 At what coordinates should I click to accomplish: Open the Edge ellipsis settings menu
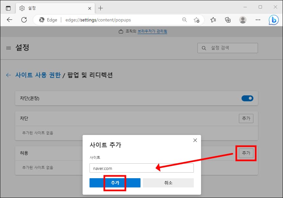[258, 20]
